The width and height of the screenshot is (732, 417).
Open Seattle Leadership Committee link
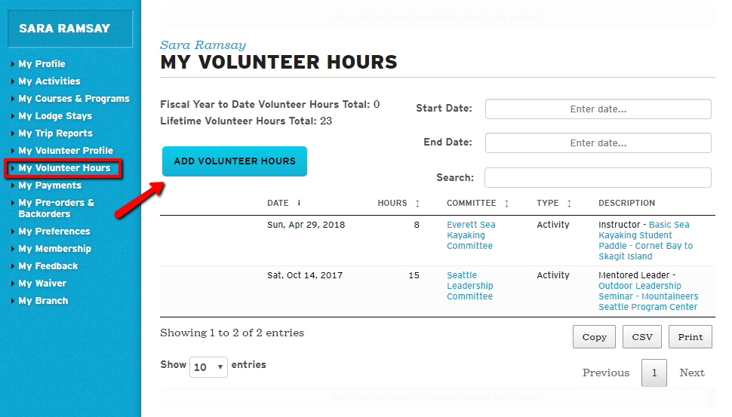coord(469,286)
